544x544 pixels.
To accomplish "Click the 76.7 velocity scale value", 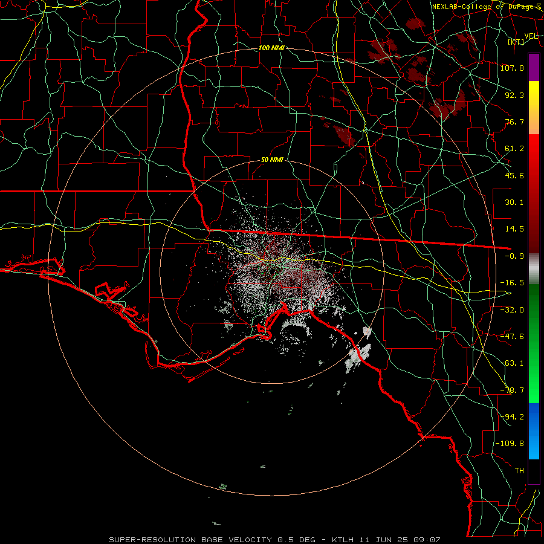I will coord(514,121).
